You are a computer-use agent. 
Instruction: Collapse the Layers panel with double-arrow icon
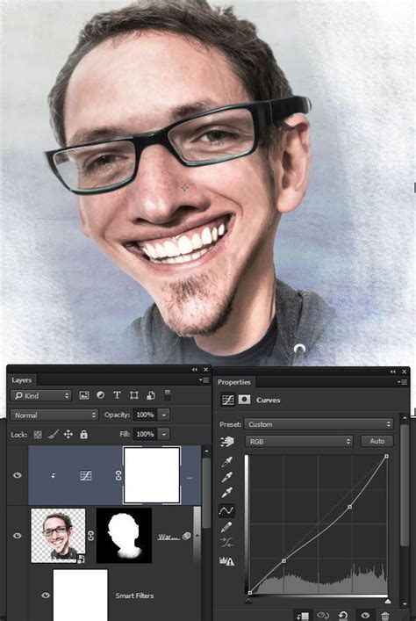tap(194, 370)
